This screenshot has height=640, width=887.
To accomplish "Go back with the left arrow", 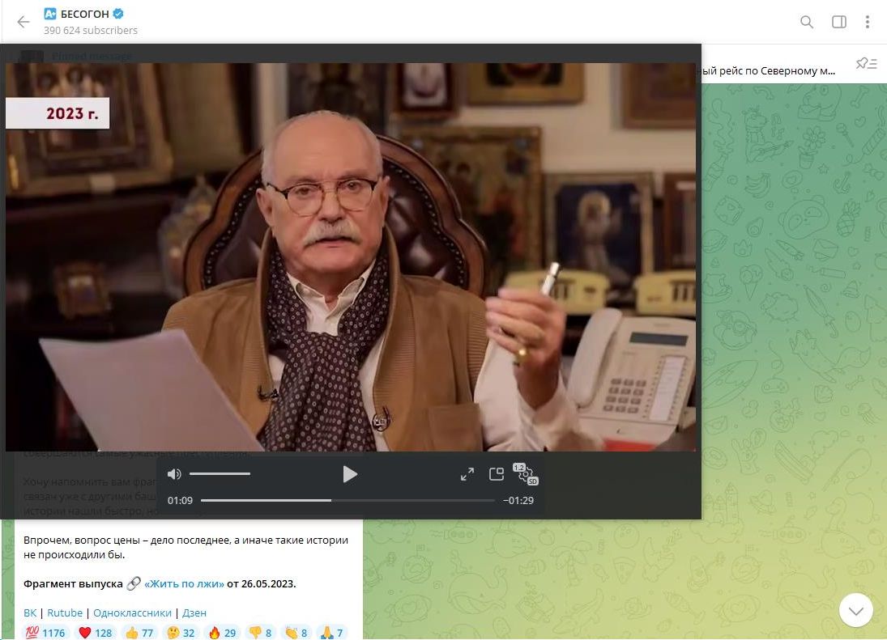I will [23, 22].
